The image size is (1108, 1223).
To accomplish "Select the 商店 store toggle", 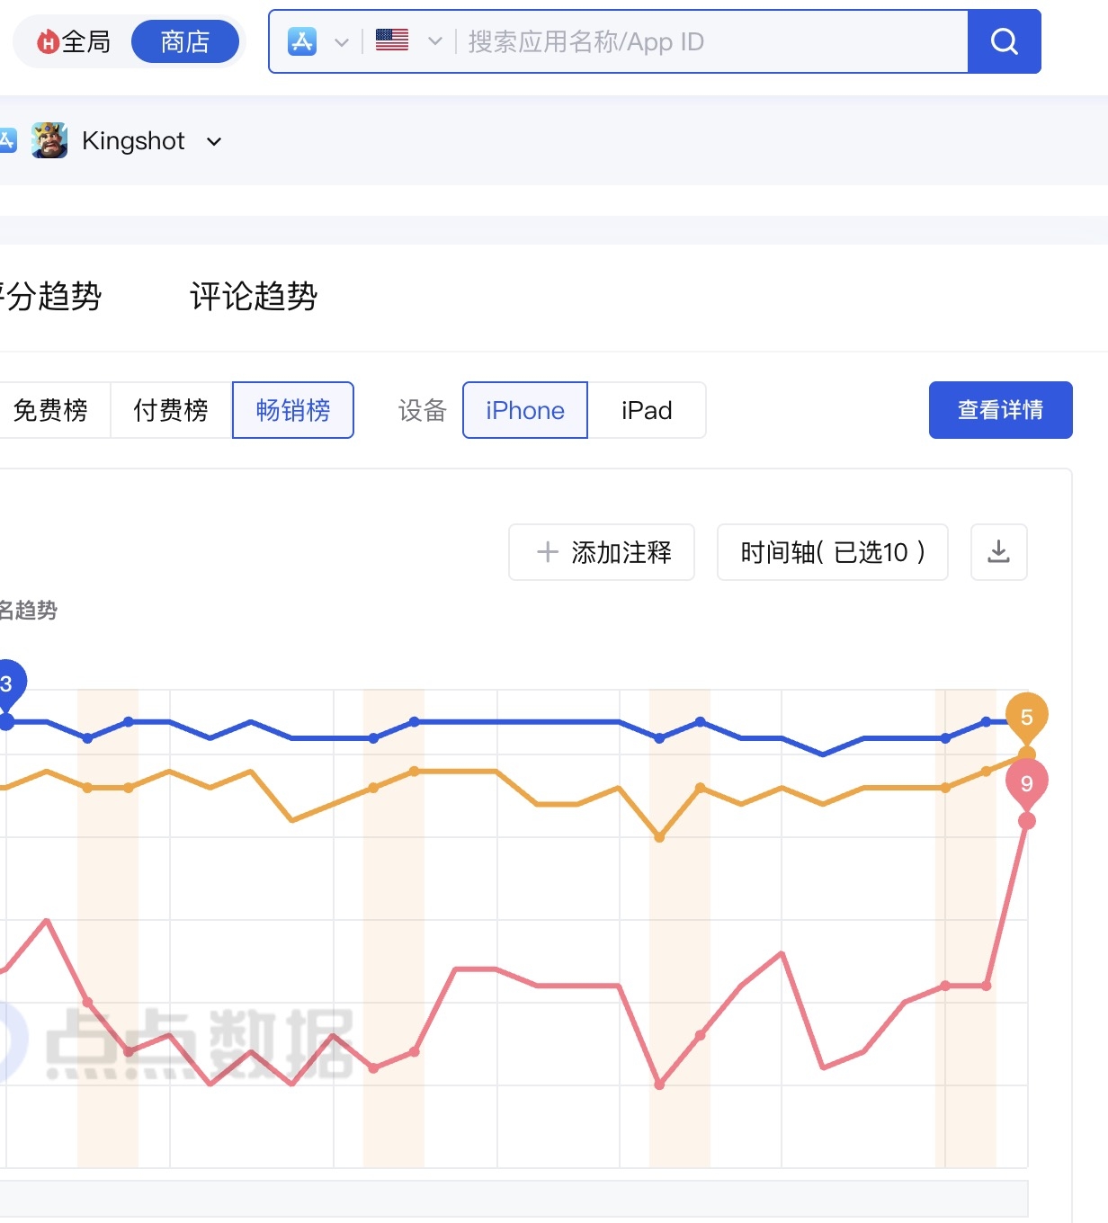I will pyautogui.click(x=185, y=41).
